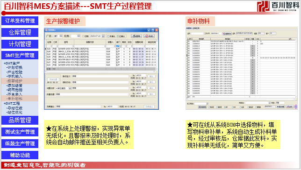The image size is (301, 170).
Task: Click the pink round arrow button
Action: click(296, 106)
